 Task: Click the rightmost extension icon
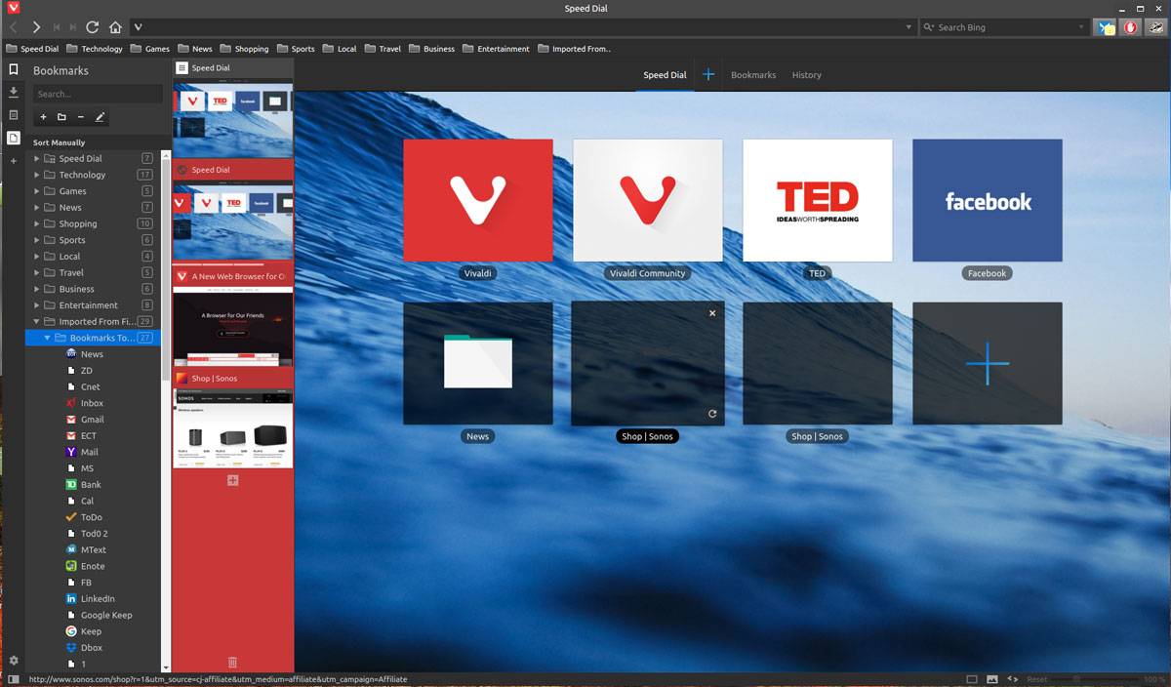click(x=1154, y=27)
